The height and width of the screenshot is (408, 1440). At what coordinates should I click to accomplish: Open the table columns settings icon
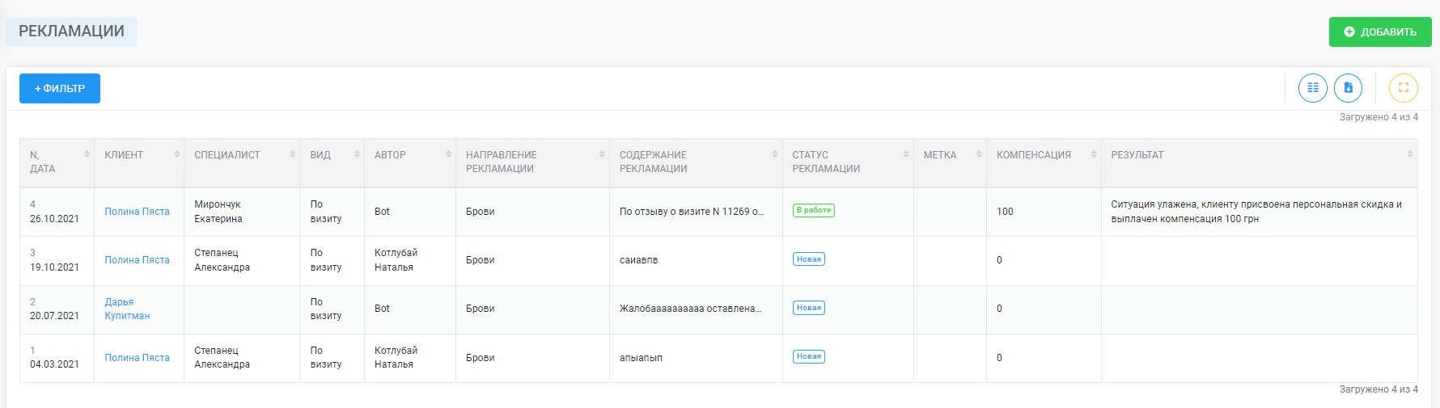click(1312, 88)
